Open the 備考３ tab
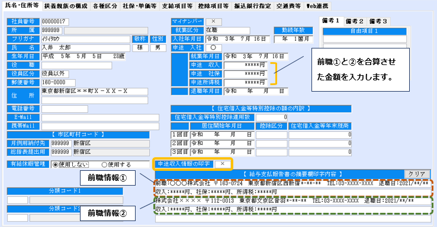The width and height of the screenshot is (437, 227). click(x=378, y=21)
